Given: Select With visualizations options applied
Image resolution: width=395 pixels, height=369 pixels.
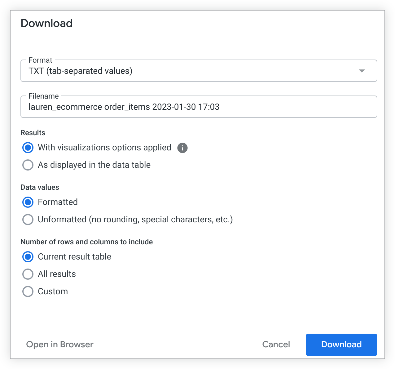Looking at the screenshot, I should point(28,148).
